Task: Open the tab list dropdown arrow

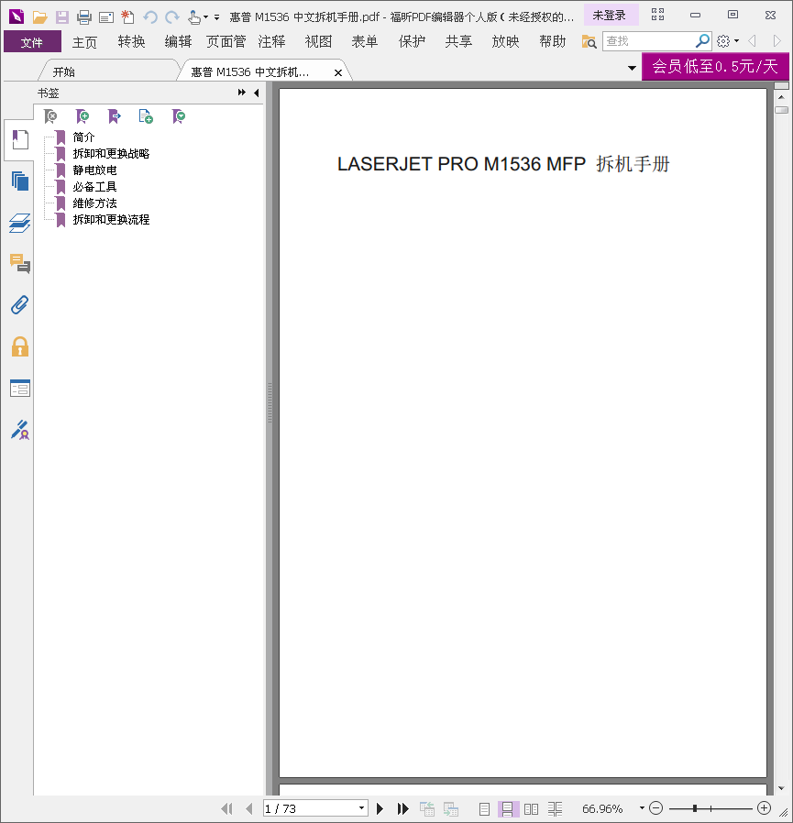Action: (632, 68)
